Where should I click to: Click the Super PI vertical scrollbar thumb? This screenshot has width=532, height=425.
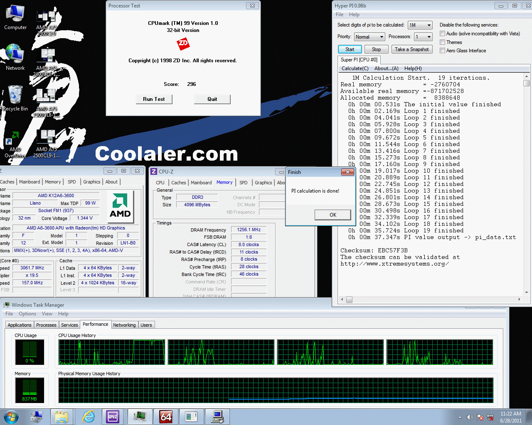[527, 83]
